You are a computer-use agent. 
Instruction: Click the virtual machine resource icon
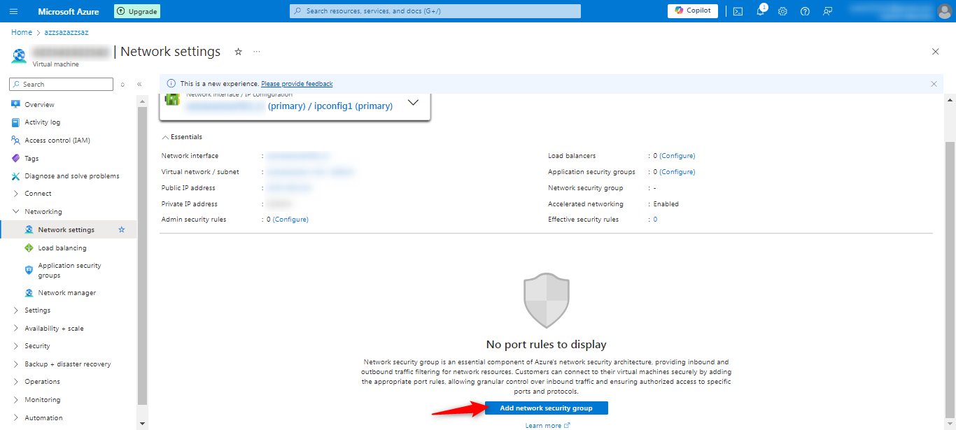pyautogui.click(x=19, y=56)
